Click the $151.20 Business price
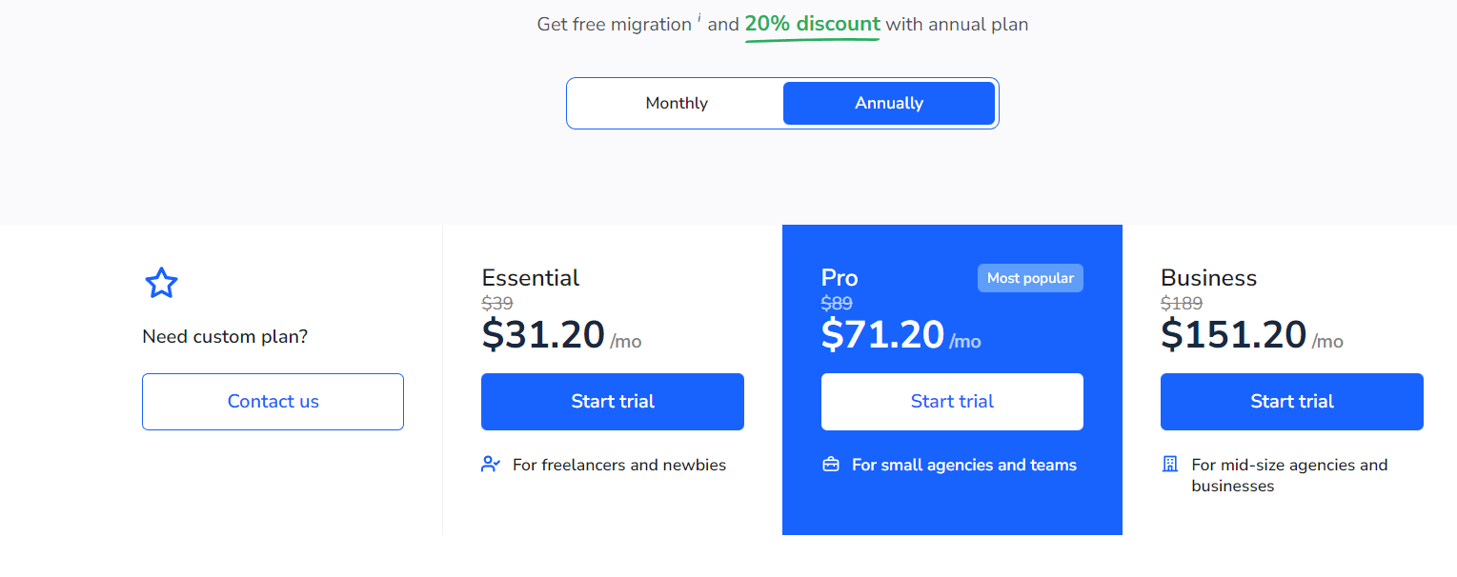Viewport: 1457px width, 577px height. click(x=1233, y=335)
